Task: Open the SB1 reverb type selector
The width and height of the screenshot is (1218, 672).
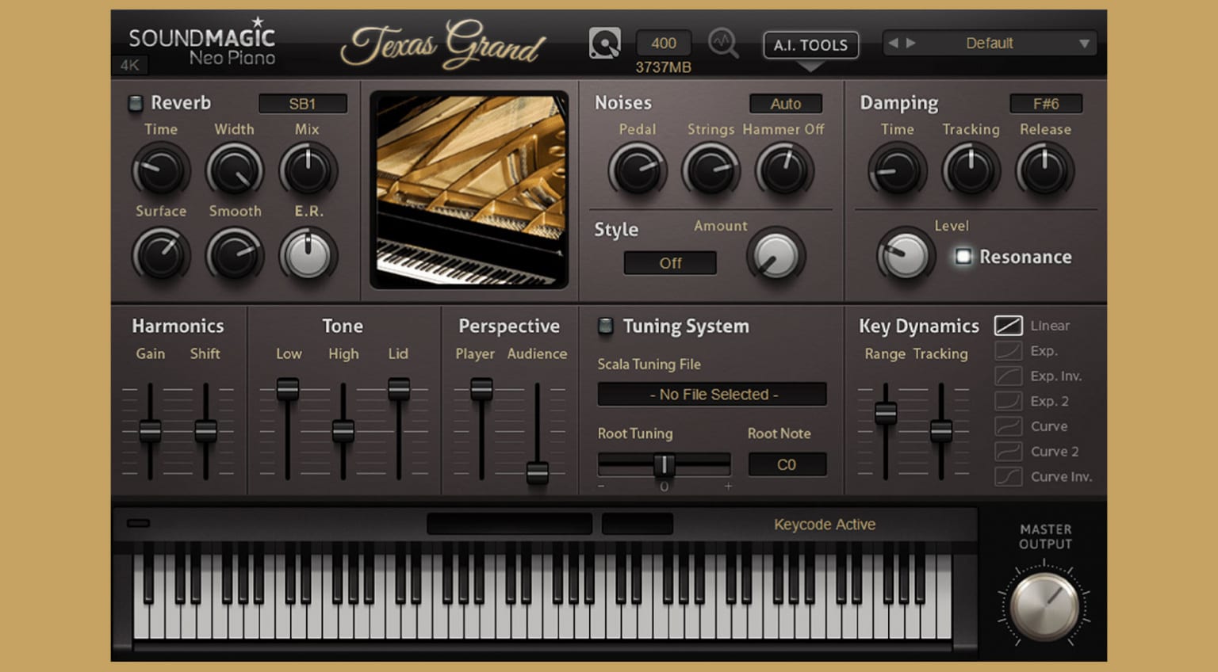Action: coord(302,104)
